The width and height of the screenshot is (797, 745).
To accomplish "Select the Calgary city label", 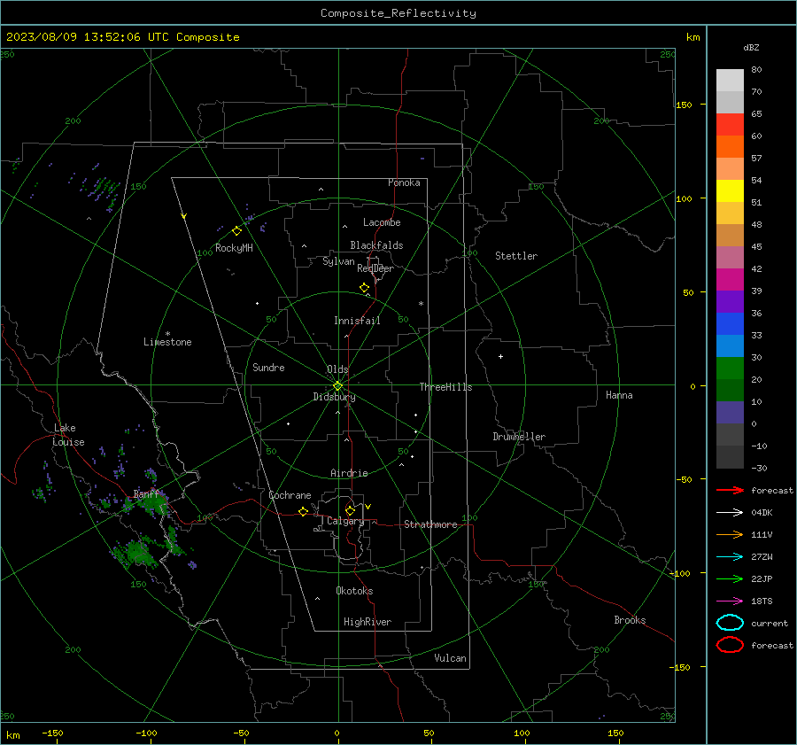I will point(345,521).
